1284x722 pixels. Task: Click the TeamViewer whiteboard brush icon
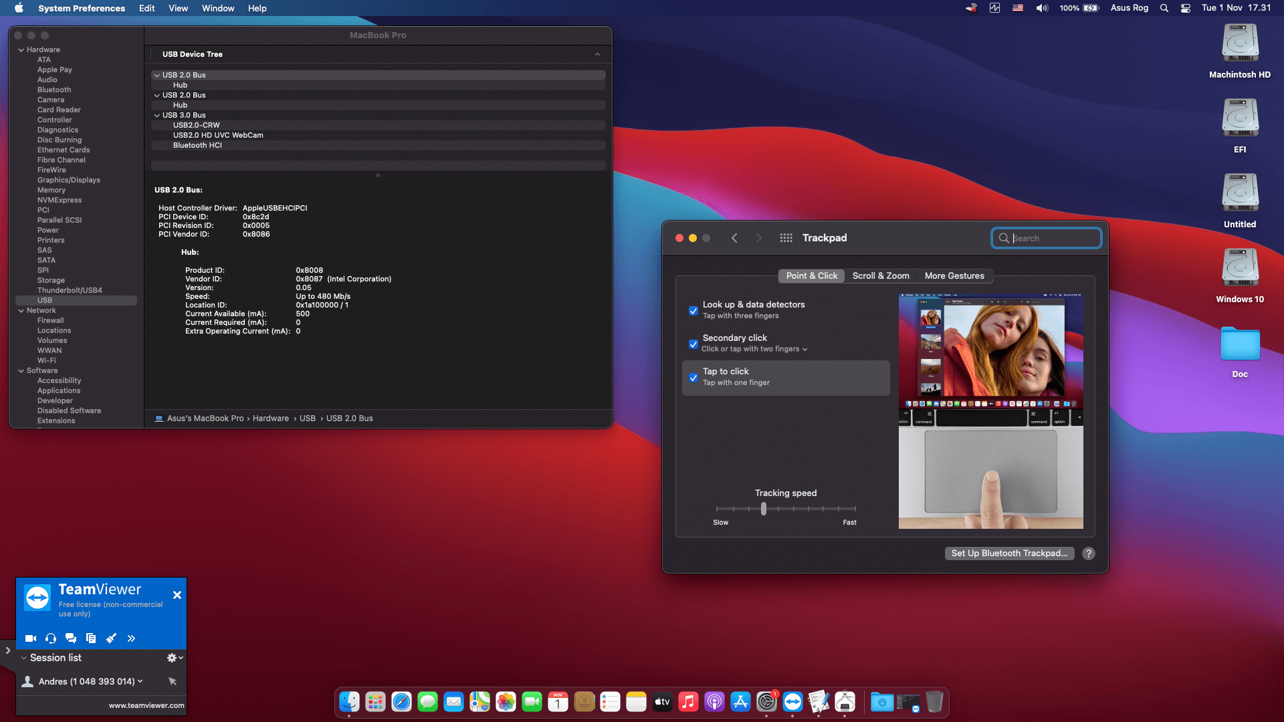click(111, 638)
